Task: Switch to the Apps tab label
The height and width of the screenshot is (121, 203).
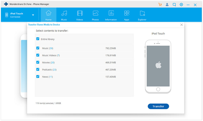Action: [x=127, y=20]
